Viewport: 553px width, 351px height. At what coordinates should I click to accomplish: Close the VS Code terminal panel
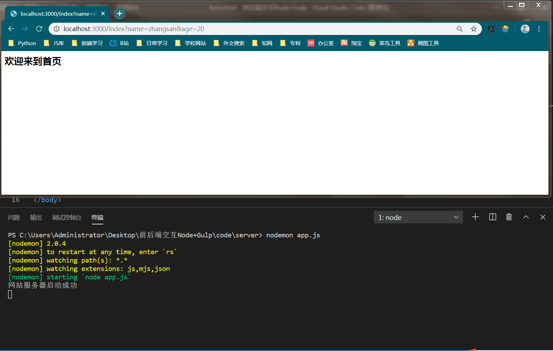coord(543,217)
